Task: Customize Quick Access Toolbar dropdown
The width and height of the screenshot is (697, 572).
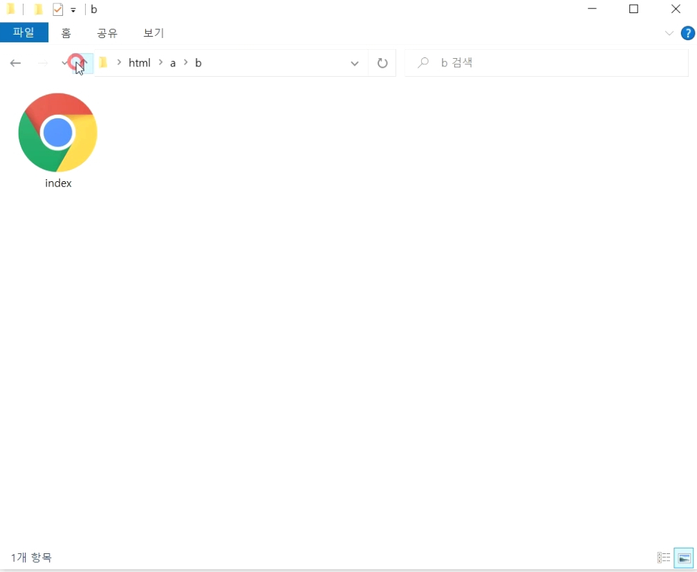Action: [x=73, y=10]
